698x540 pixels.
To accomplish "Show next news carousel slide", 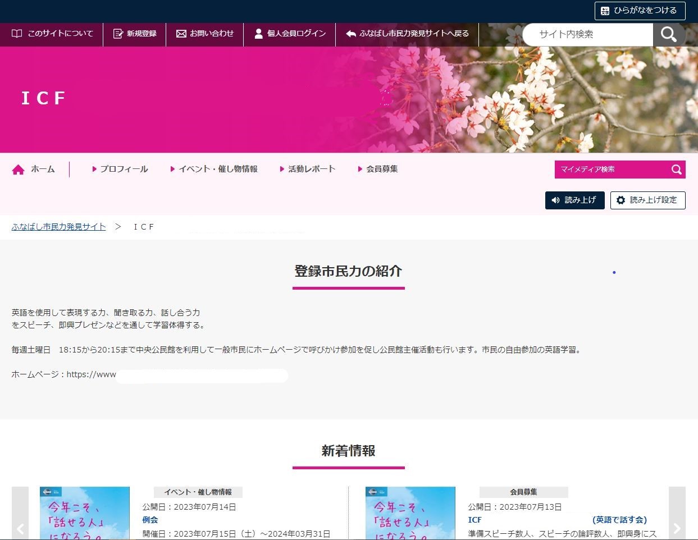I will [677, 528].
